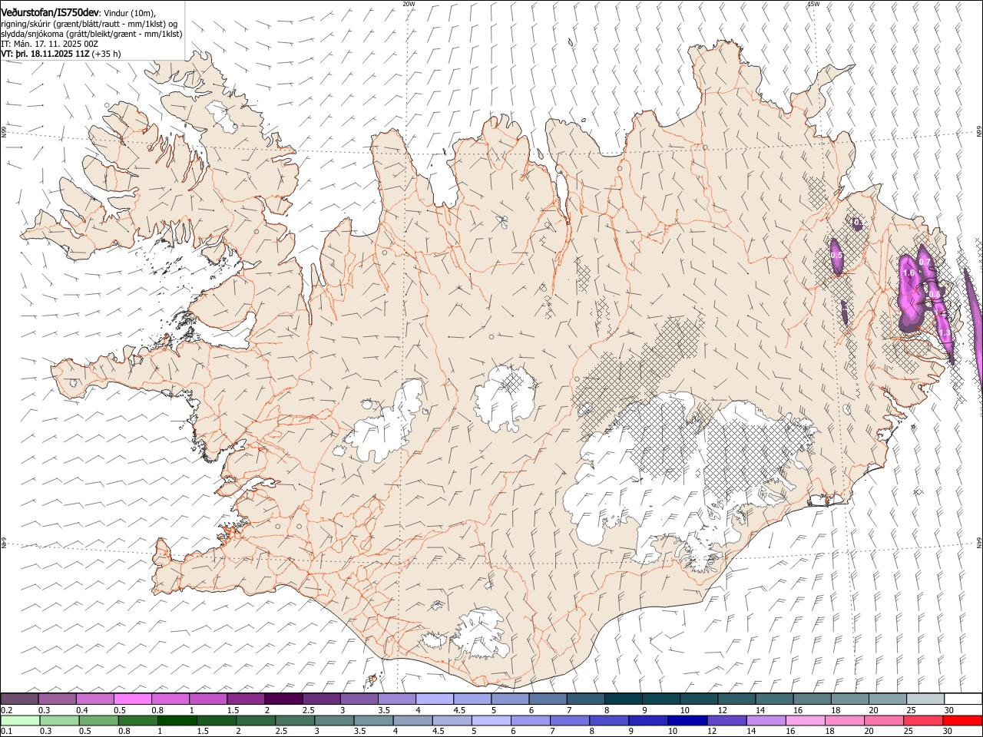Pick the lower legend swatch starting at 2.5
983x737 pixels.
tap(295, 721)
